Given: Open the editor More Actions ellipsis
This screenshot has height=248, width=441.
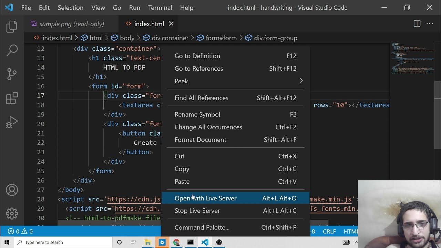Looking at the screenshot, I should tap(430, 24).
